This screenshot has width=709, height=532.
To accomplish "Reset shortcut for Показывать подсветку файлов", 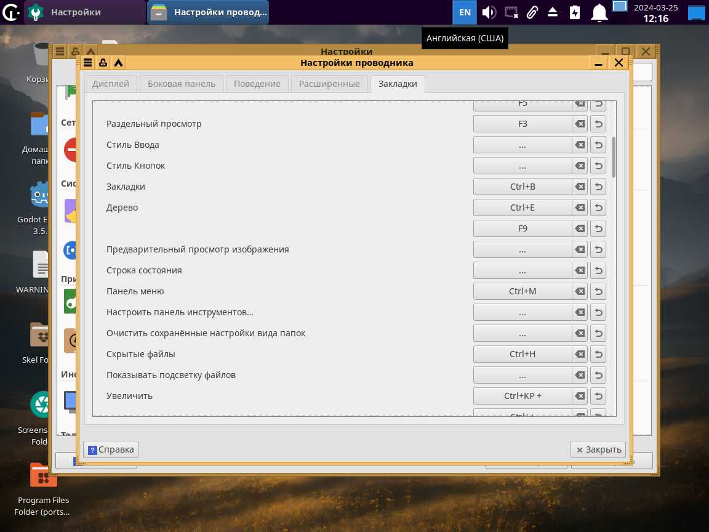I will [598, 375].
